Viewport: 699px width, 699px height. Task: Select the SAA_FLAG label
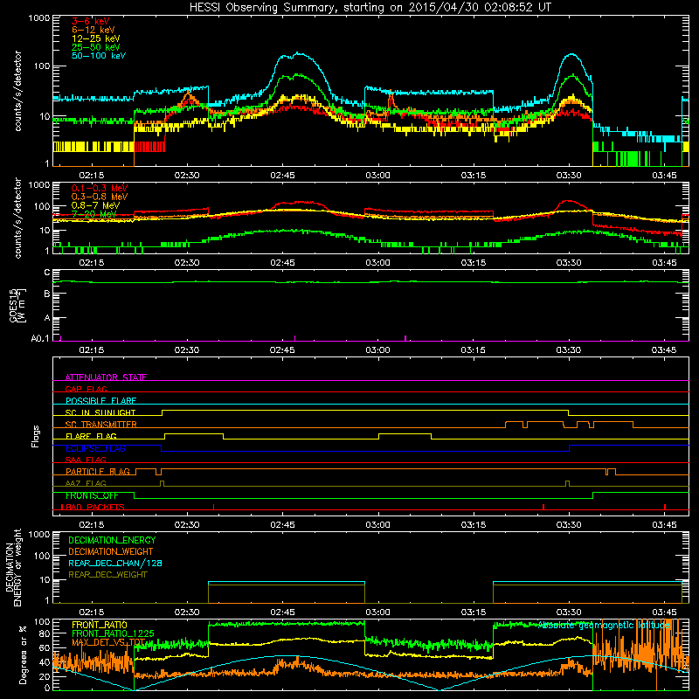coord(86,460)
